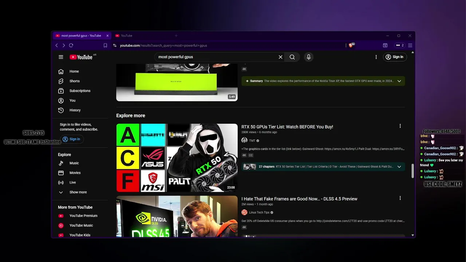Click scrollbar up arrow
The width and height of the screenshot is (466, 262).
(x=412, y=52)
